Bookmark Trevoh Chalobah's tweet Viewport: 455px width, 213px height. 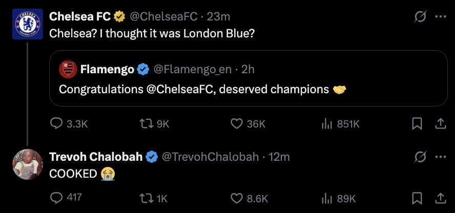pyautogui.click(x=417, y=198)
